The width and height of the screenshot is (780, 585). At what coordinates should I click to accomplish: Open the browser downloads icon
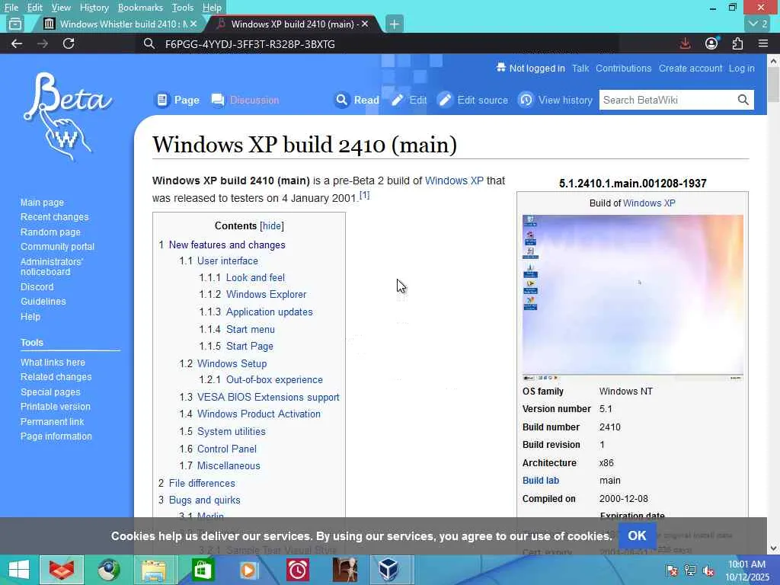685,43
